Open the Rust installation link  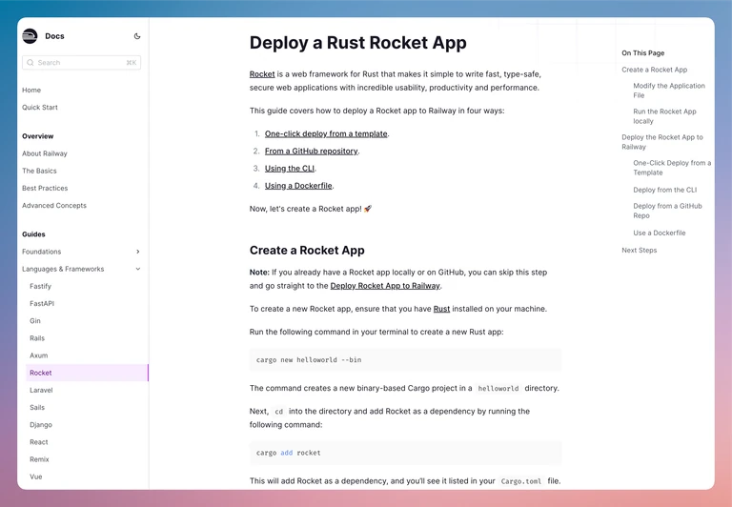coord(441,309)
